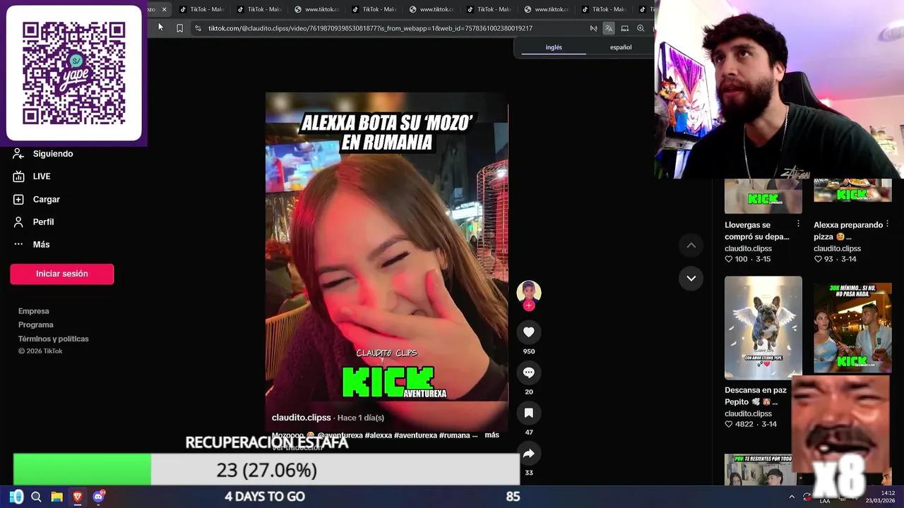Go to previous video with up arrow
Screen dimensions: 904x508
point(691,246)
